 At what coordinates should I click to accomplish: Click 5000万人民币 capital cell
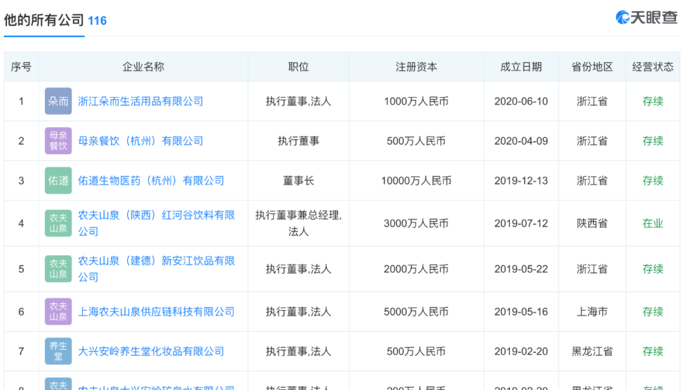tap(417, 311)
